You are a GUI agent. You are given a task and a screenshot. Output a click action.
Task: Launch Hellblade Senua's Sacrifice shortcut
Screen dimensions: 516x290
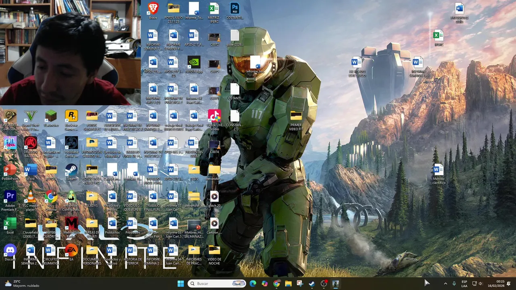click(71, 147)
